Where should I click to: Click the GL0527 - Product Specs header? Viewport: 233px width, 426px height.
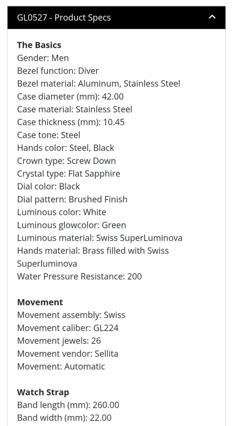coord(116,17)
